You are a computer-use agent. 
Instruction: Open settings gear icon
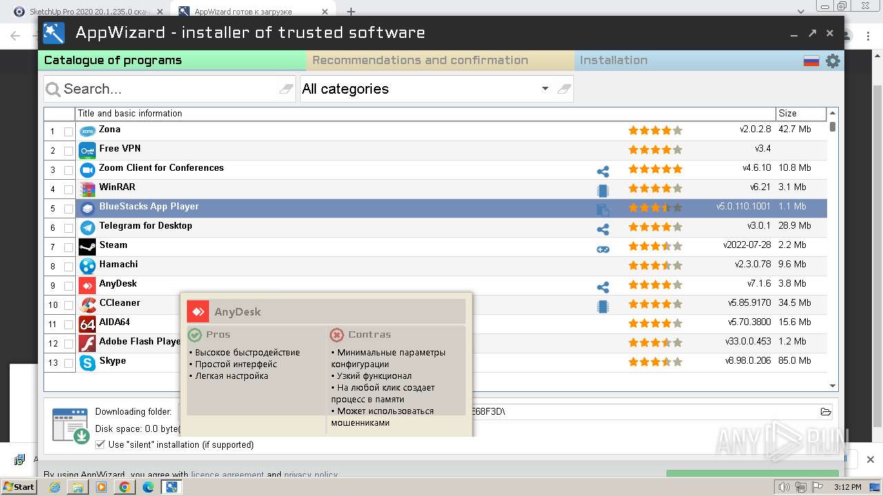(x=833, y=61)
